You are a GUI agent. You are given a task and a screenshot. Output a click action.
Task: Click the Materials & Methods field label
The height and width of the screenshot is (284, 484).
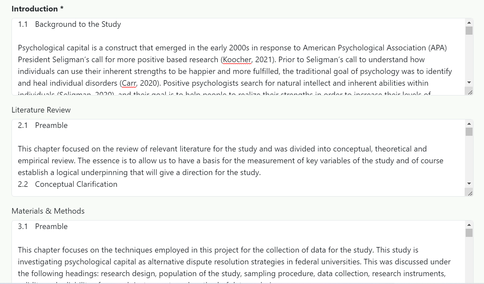pyautogui.click(x=48, y=211)
